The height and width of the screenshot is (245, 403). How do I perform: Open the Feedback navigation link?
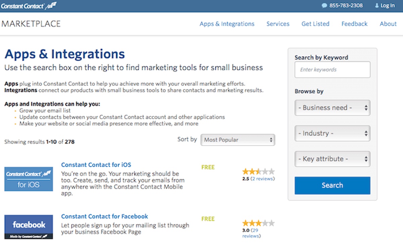click(x=354, y=24)
